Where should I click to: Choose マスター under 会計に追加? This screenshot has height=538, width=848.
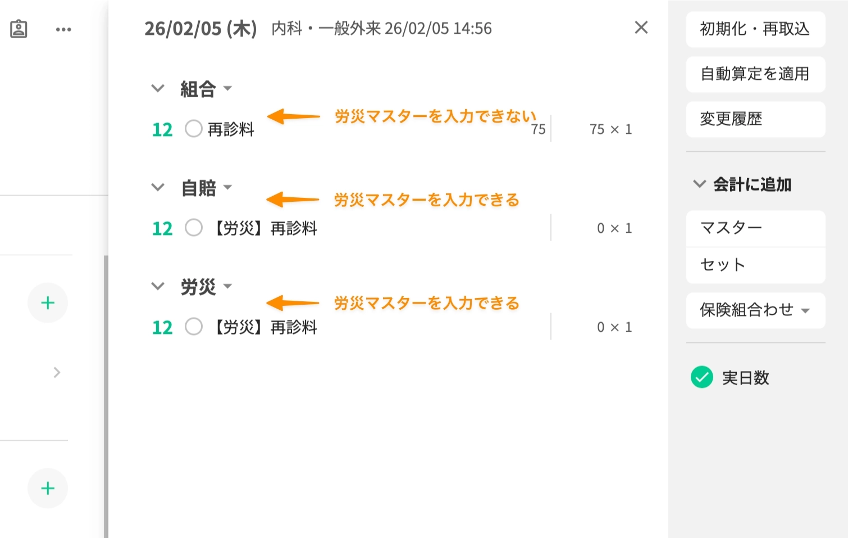click(x=755, y=228)
